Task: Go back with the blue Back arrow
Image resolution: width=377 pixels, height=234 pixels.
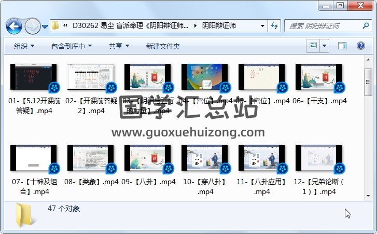Action: tap(14, 26)
